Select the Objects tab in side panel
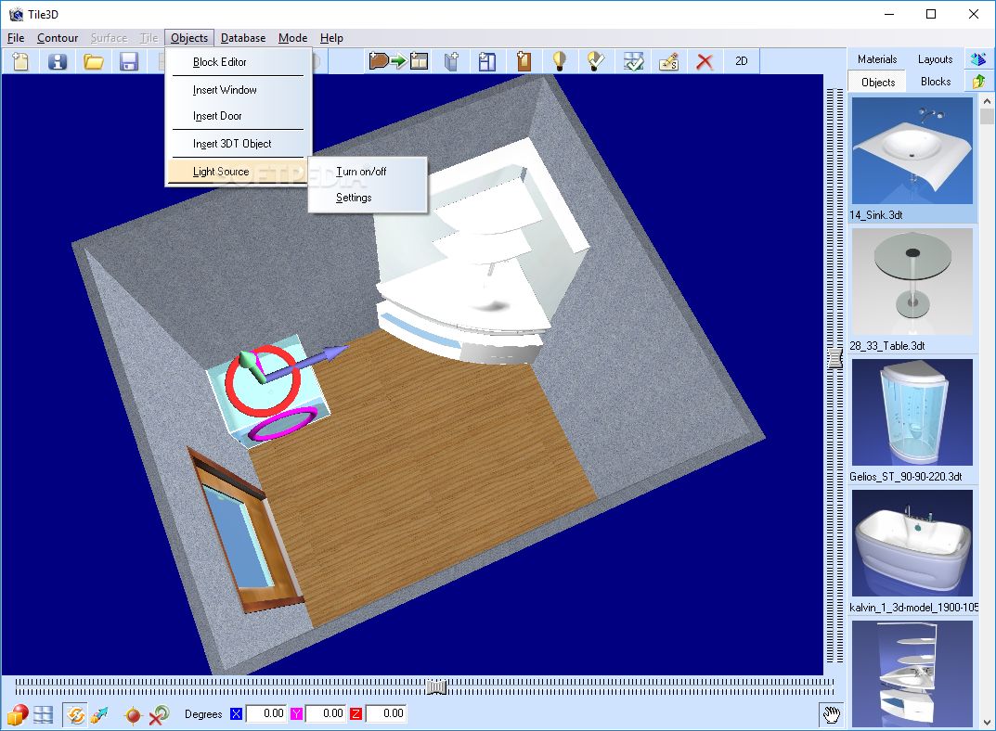The width and height of the screenshot is (996, 731). tap(878, 82)
